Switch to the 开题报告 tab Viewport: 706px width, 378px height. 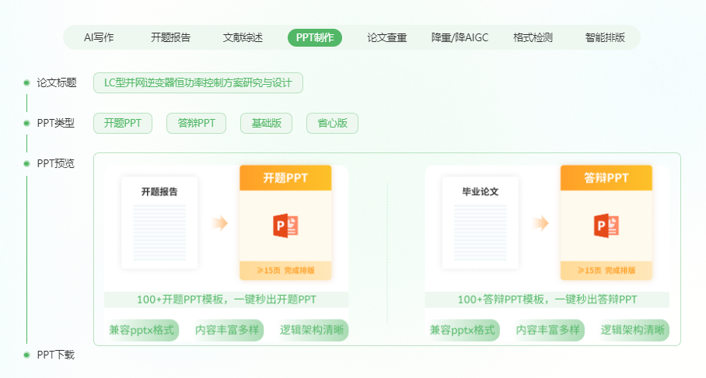170,37
